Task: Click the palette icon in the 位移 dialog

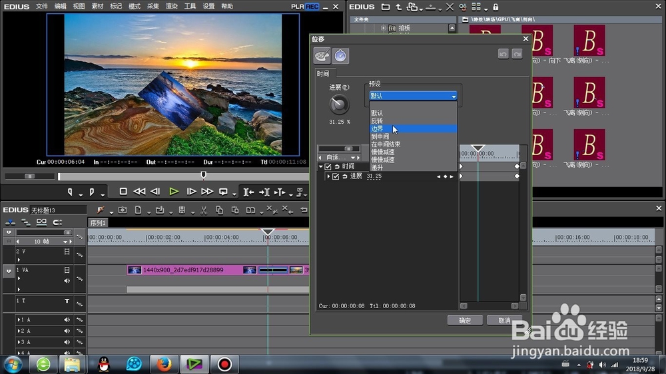Action: 322,56
